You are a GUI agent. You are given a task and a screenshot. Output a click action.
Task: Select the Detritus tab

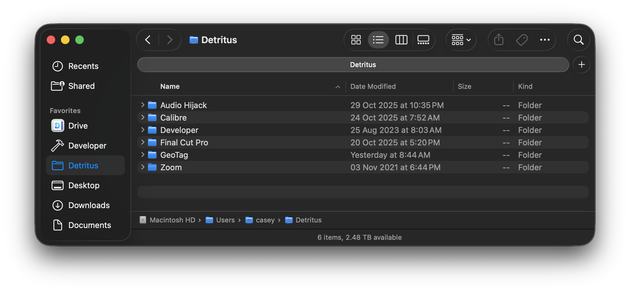pos(353,65)
